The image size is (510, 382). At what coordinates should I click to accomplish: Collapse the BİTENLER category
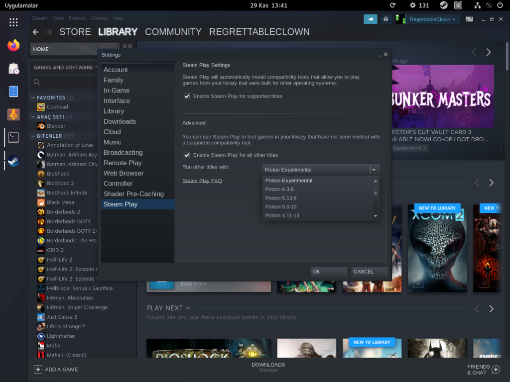33,136
